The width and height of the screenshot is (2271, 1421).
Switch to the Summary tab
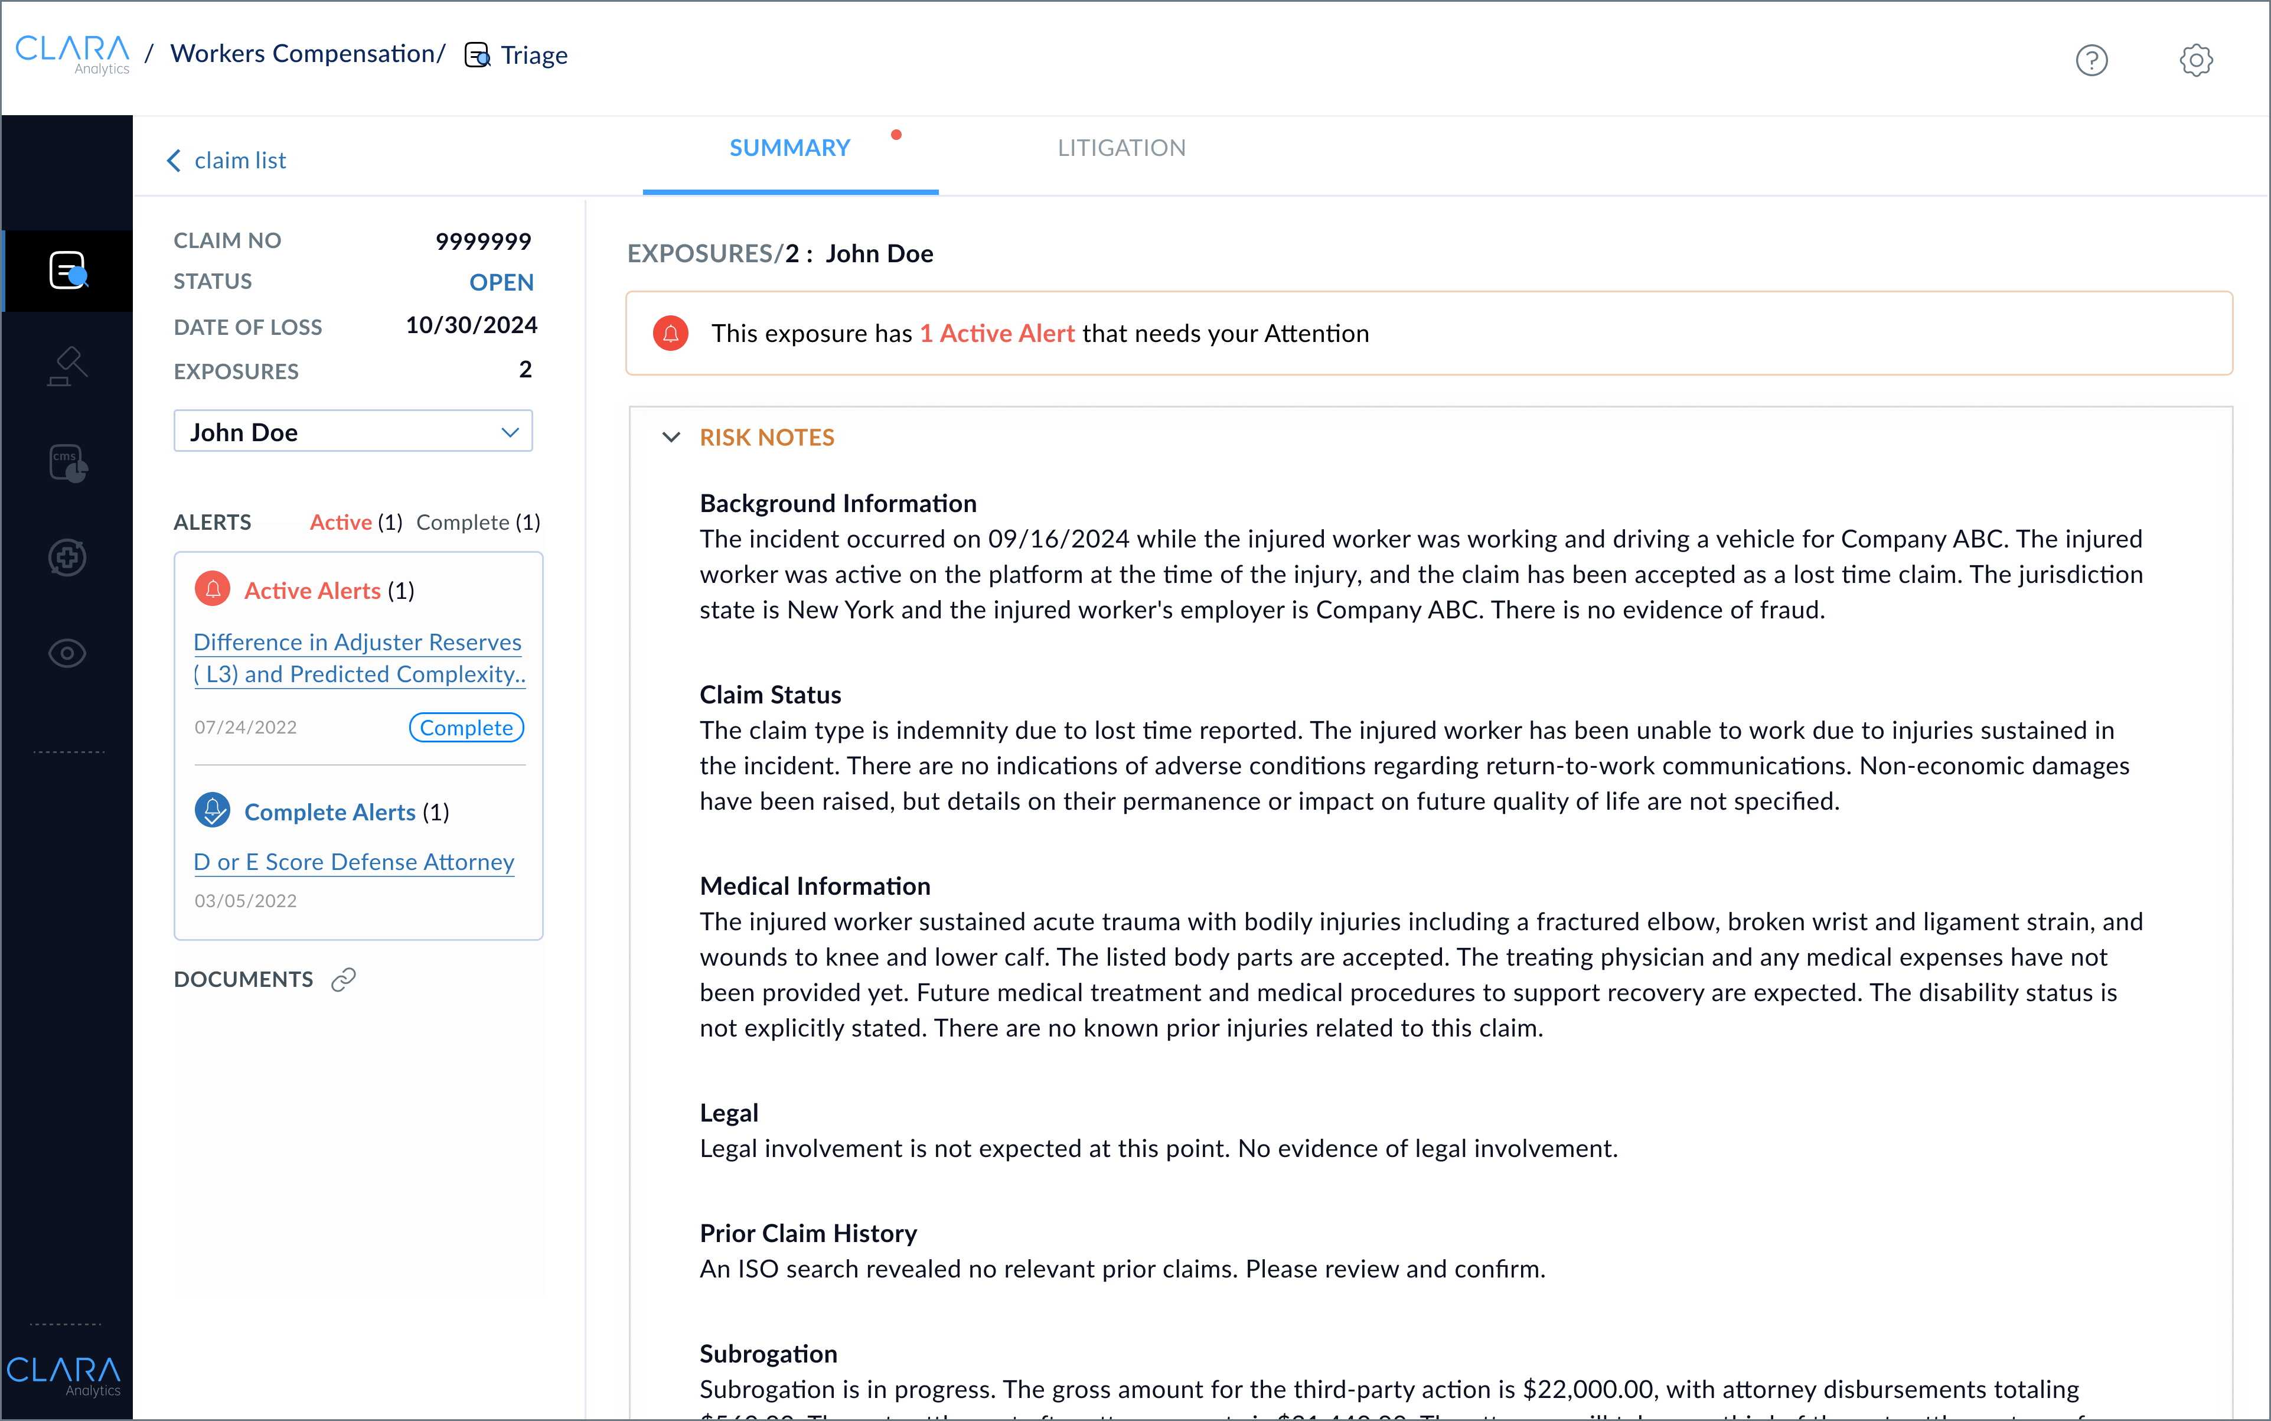coord(790,148)
